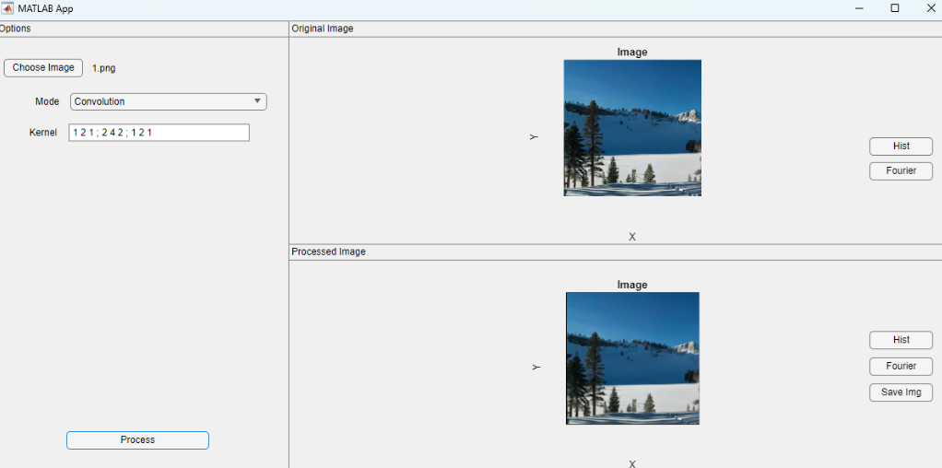Click the 1.png file name label
Viewport: 942px width, 468px height.
click(103, 68)
